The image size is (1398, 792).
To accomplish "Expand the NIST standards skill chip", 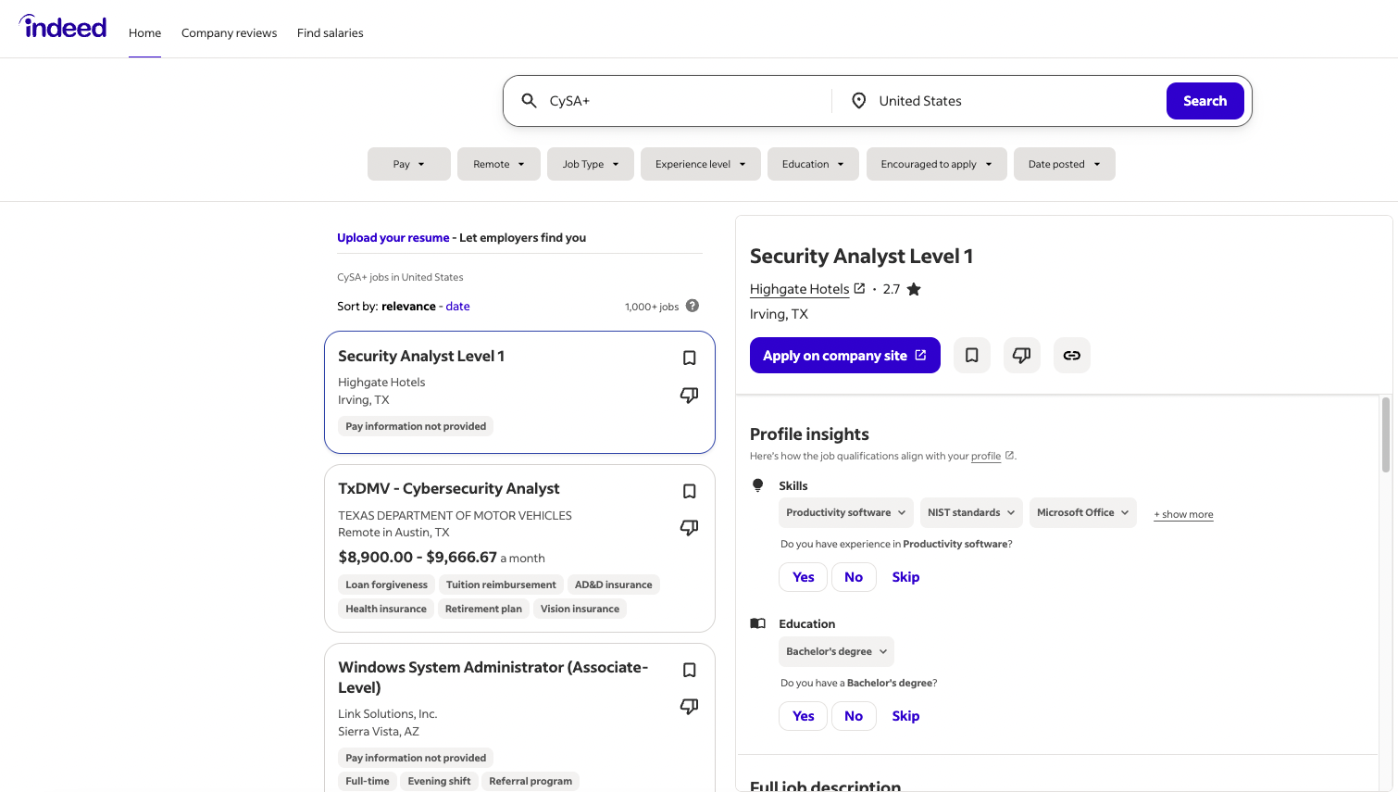I will [x=971, y=512].
